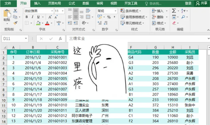Screen dimensions: 210x125
Task: Open 格式 cells dropdown
Action: (159, 23)
